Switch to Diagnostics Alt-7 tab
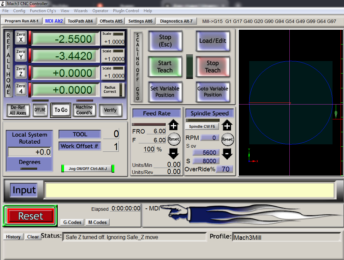The image size is (344, 260). (176, 21)
